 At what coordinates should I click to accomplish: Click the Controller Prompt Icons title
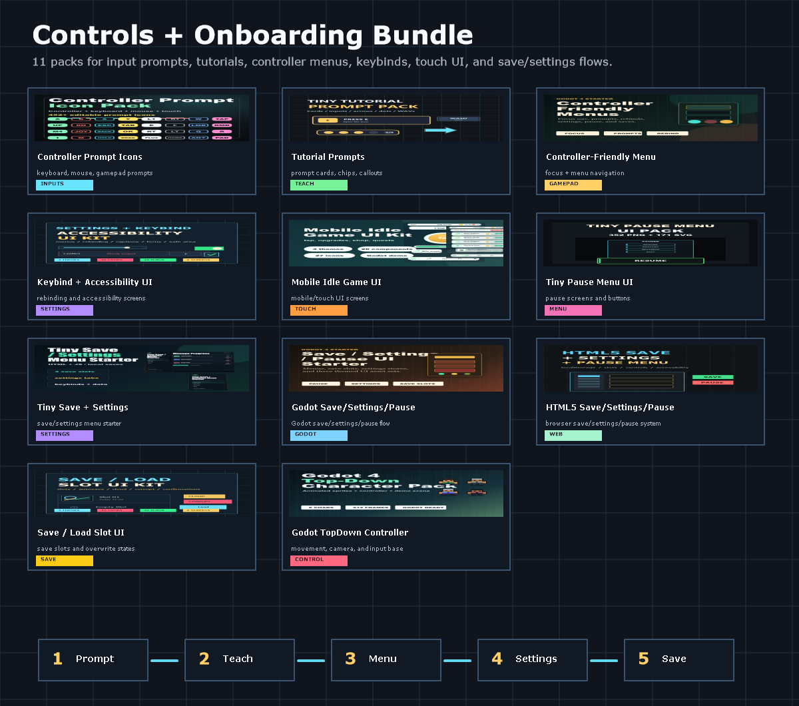pos(90,157)
